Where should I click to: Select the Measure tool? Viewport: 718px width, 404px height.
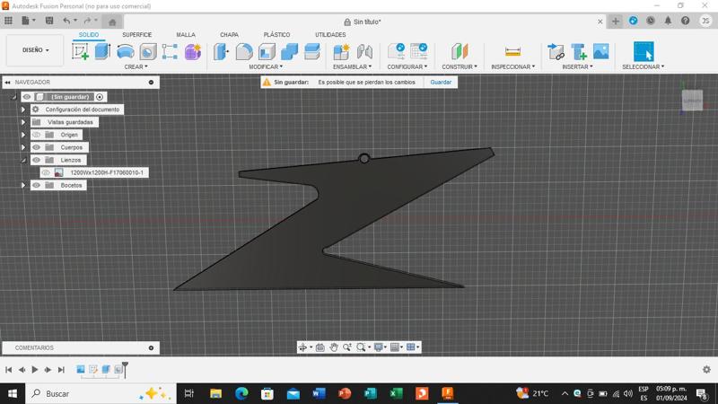pyautogui.click(x=512, y=52)
